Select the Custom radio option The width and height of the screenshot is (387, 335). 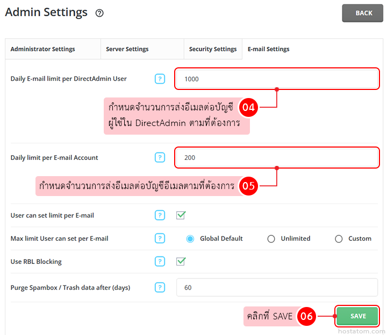pos(339,239)
